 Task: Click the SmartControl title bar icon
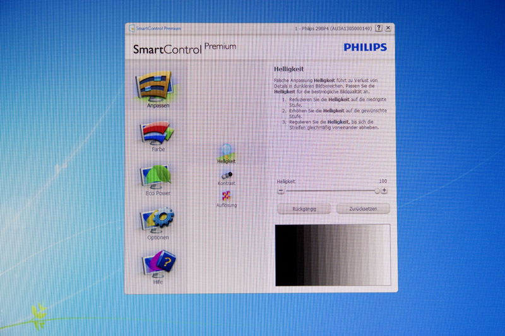pyautogui.click(x=132, y=28)
